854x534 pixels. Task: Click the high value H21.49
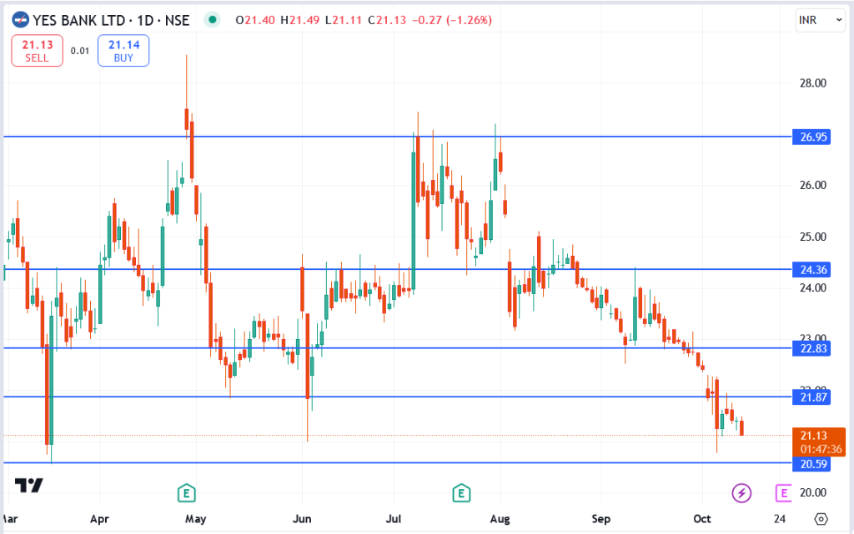pyautogui.click(x=299, y=21)
